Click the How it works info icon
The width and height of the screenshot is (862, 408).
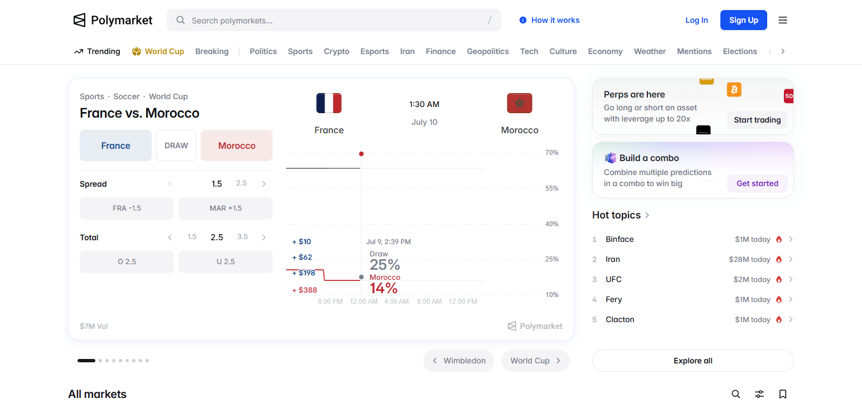pyautogui.click(x=523, y=20)
